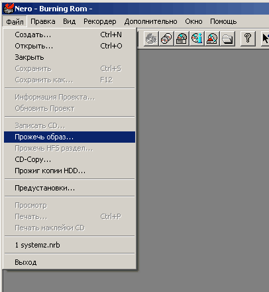The height and width of the screenshot is (292, 269).
Task: Open the Дополнительно menu
Action: click(x=150, y=21)
